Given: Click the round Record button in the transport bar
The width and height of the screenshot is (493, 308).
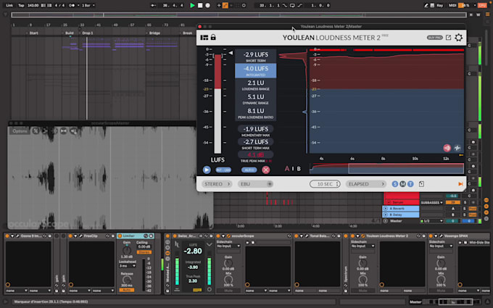Looking at the screenshot, I should 208,5.
